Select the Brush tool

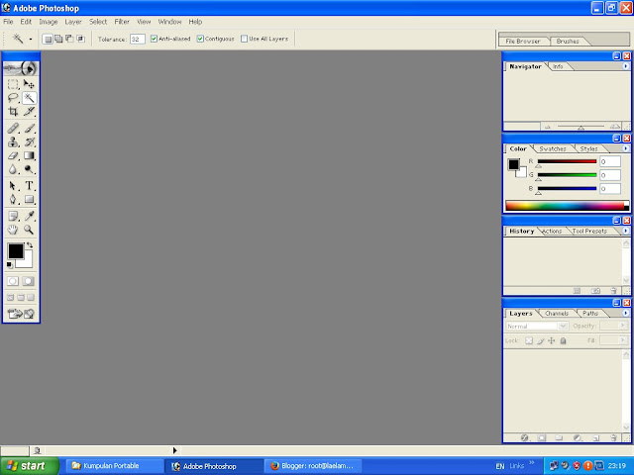point(29,129)
